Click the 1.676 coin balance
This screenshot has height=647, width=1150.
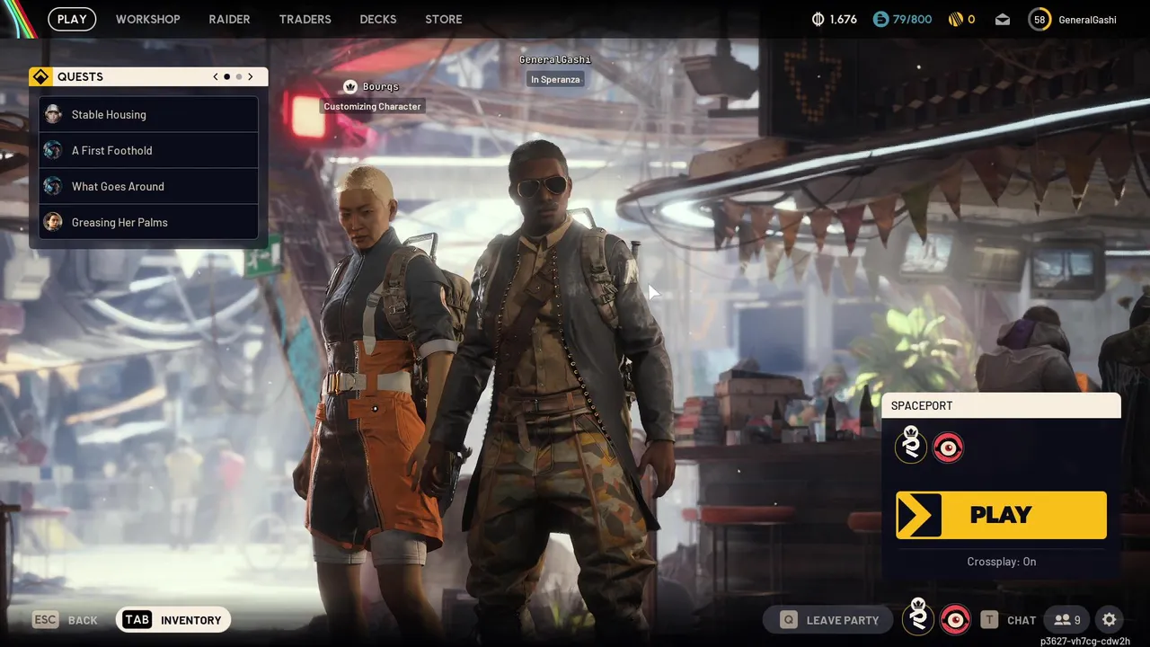coord(843,19)
